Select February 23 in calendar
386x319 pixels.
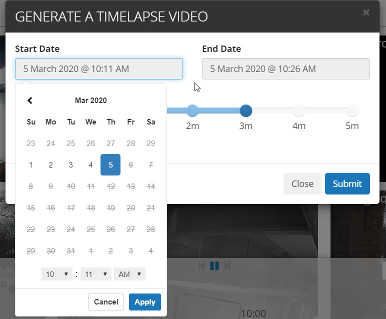pos(31,143)
